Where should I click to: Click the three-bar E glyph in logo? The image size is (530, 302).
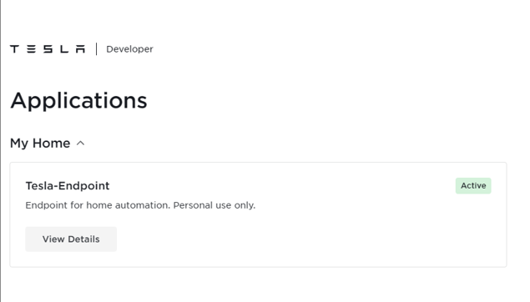click(31, 49)
